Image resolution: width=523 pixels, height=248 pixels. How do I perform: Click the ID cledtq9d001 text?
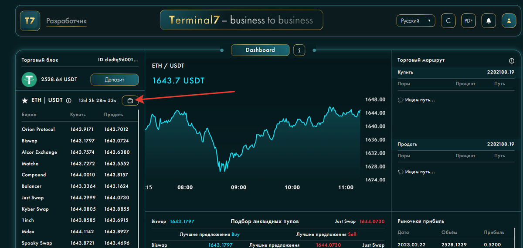tap(118, 60)
